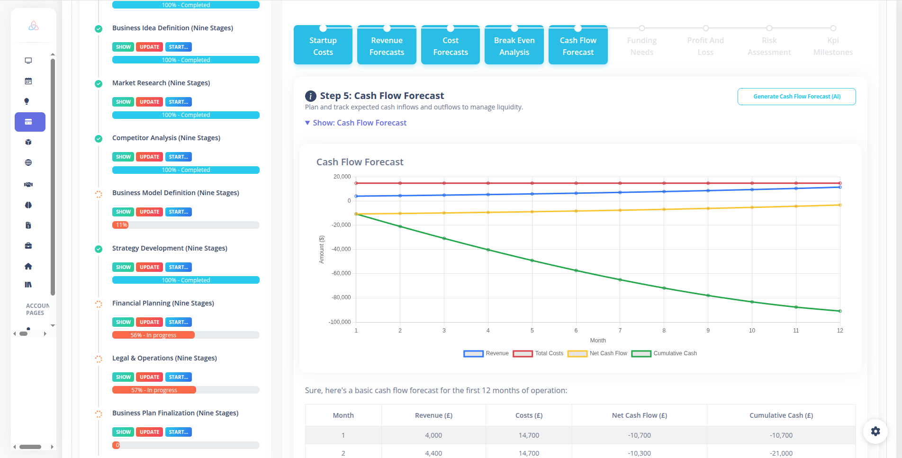
Task: Collapse the Show: Cash Flow Forecast section
Action: pyautogui.click(x=356, y=123)
